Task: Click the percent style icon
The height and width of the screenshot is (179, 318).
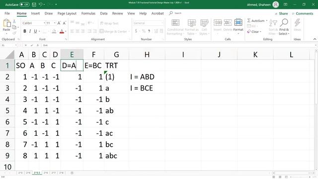Action: coord(144,31)
